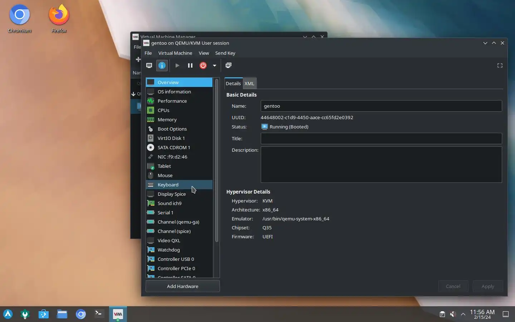Show the graphical console view
515x322 pixels.
[149, 65]
